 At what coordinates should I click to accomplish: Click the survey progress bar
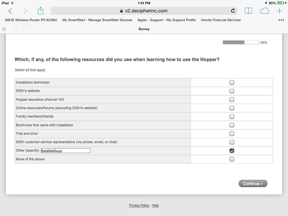[241, 42]
